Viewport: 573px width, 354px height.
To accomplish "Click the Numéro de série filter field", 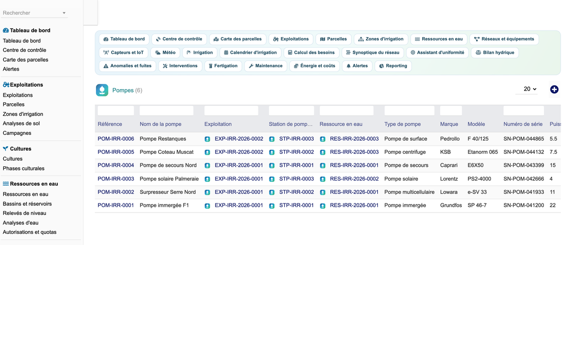I will pos(524,111).
